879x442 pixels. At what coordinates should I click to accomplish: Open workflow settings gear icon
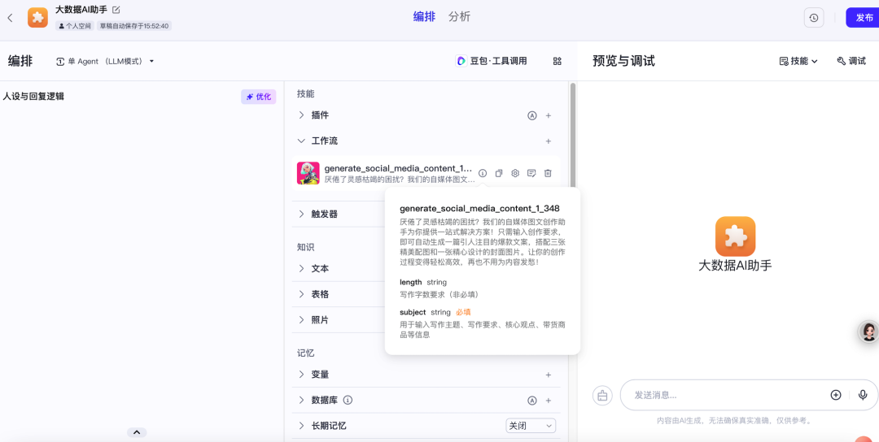point(515,173)
